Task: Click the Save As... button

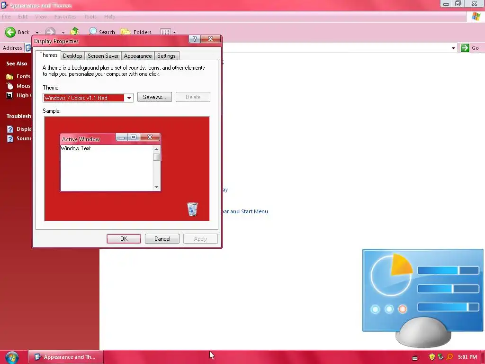Action: click(154, 97)
